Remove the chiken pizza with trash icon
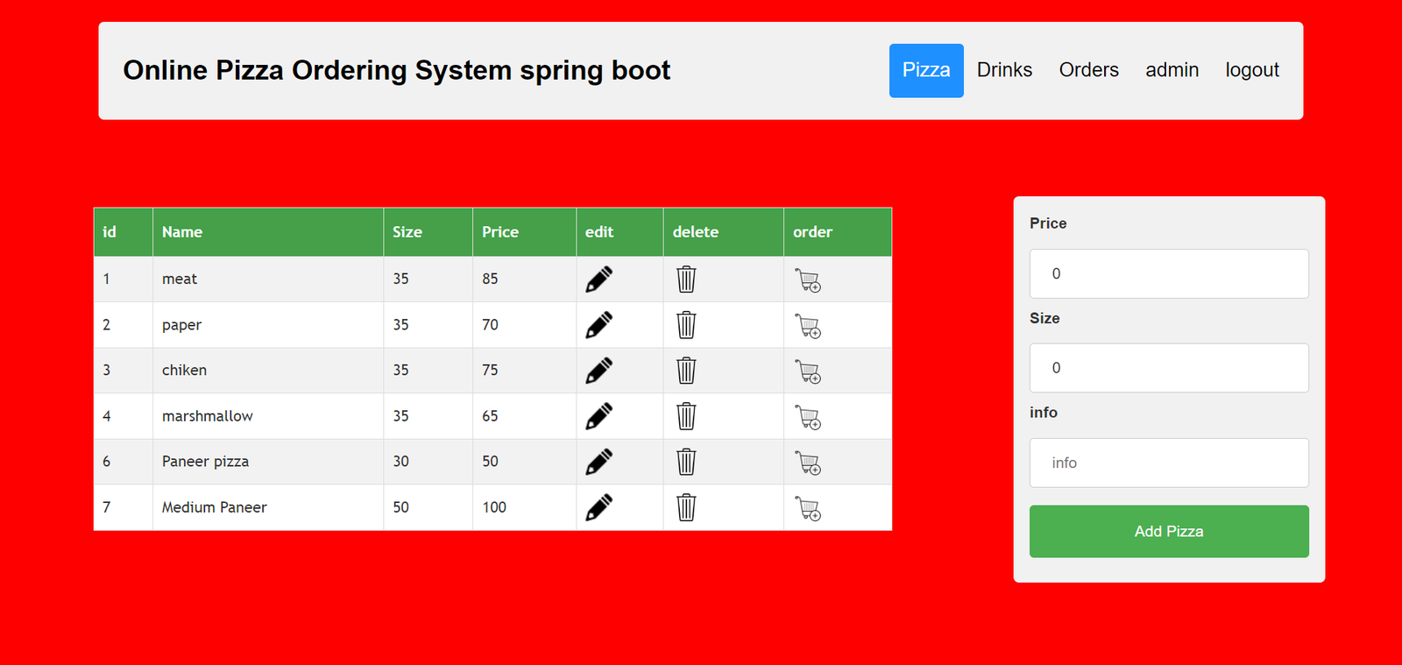Screen dimensions: 1402x665 point(686,371)
